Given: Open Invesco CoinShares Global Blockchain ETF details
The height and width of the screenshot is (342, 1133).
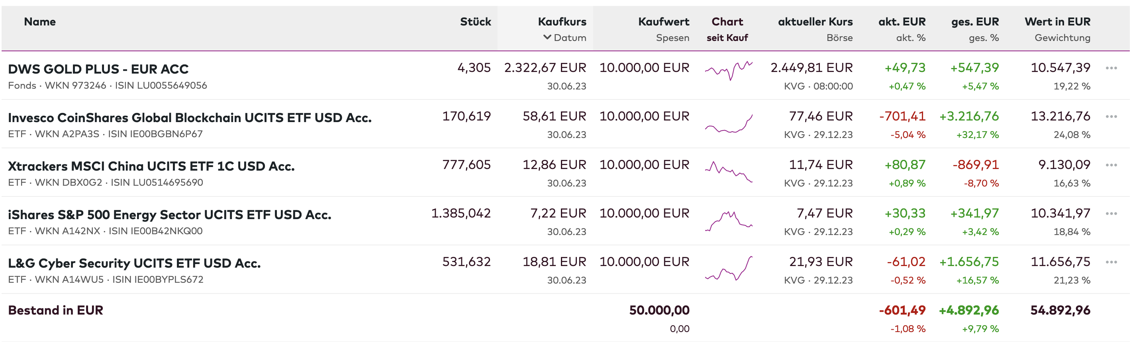Looking at the screenshot, I should pos(190,118).
